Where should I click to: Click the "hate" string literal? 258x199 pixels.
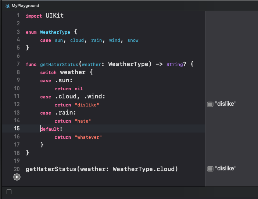pos(83,121)
